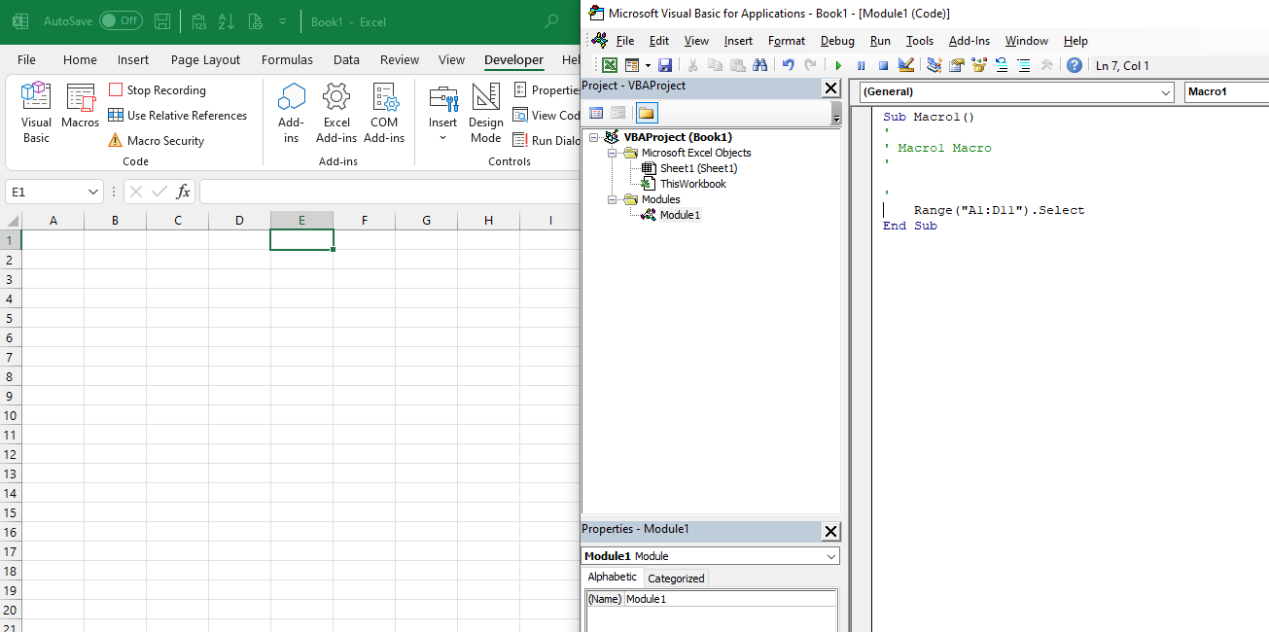Open Macro Security settings
The height and width of the screenshot is (632, 1269).
click(165, 140)
